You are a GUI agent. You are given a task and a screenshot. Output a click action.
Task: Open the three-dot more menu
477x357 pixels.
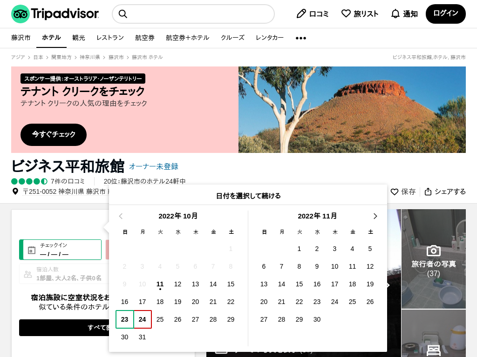coord(301,38)
